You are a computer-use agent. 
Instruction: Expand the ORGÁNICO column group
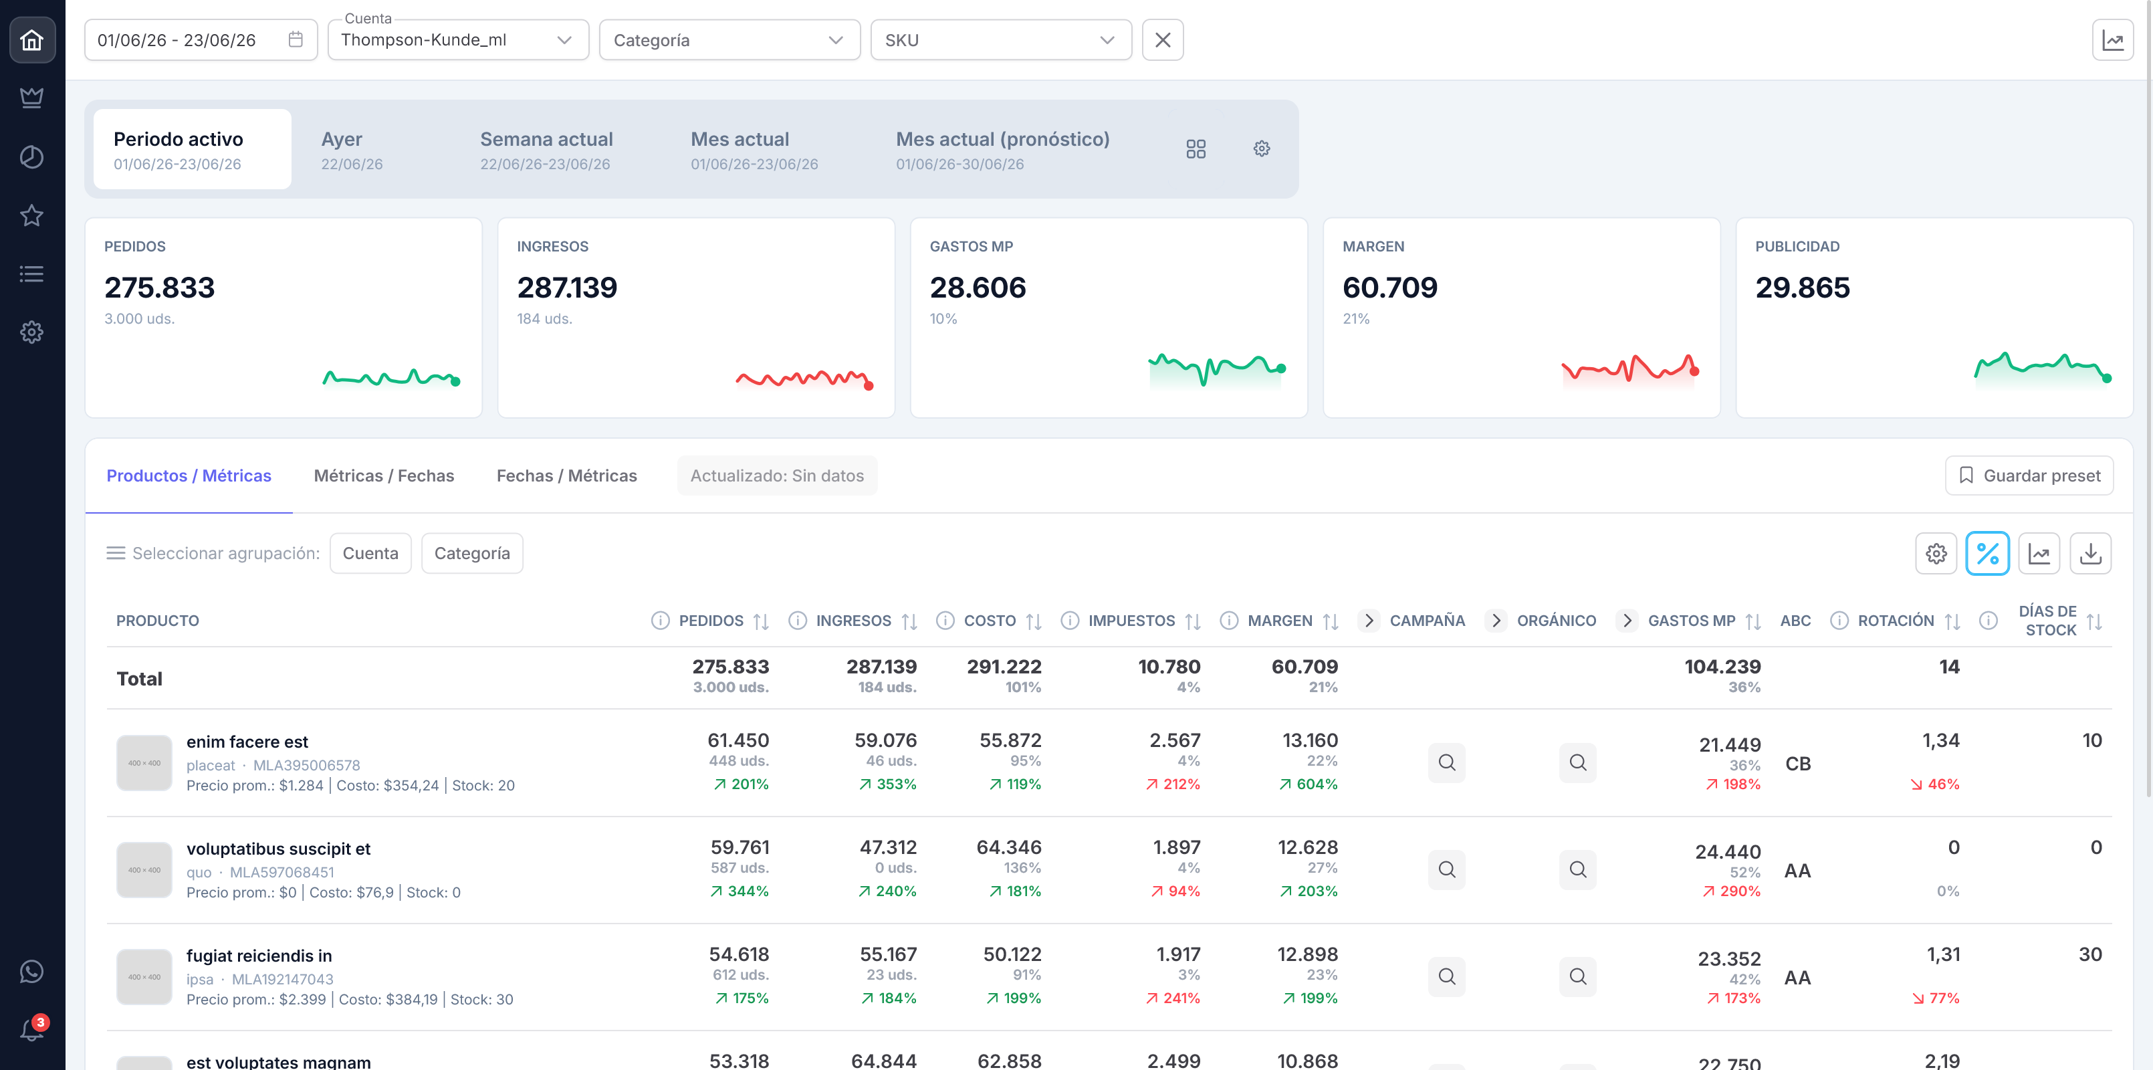click(1496, 621)
